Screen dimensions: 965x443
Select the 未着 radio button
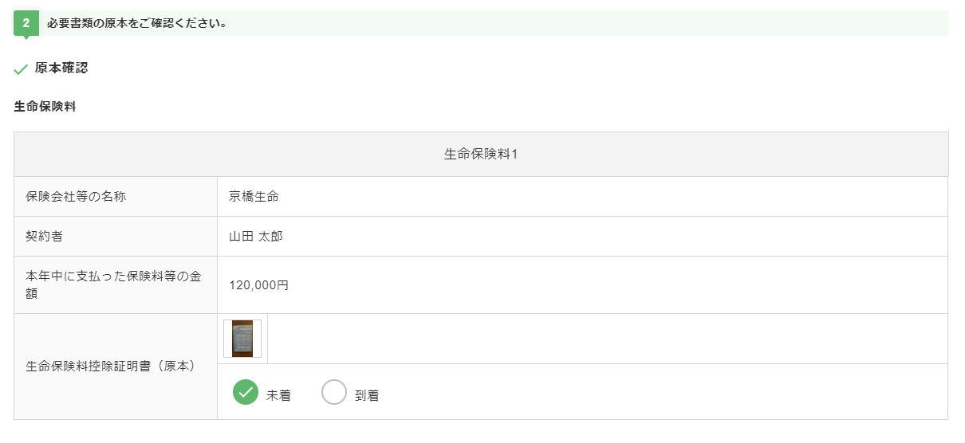coord(246,392)
